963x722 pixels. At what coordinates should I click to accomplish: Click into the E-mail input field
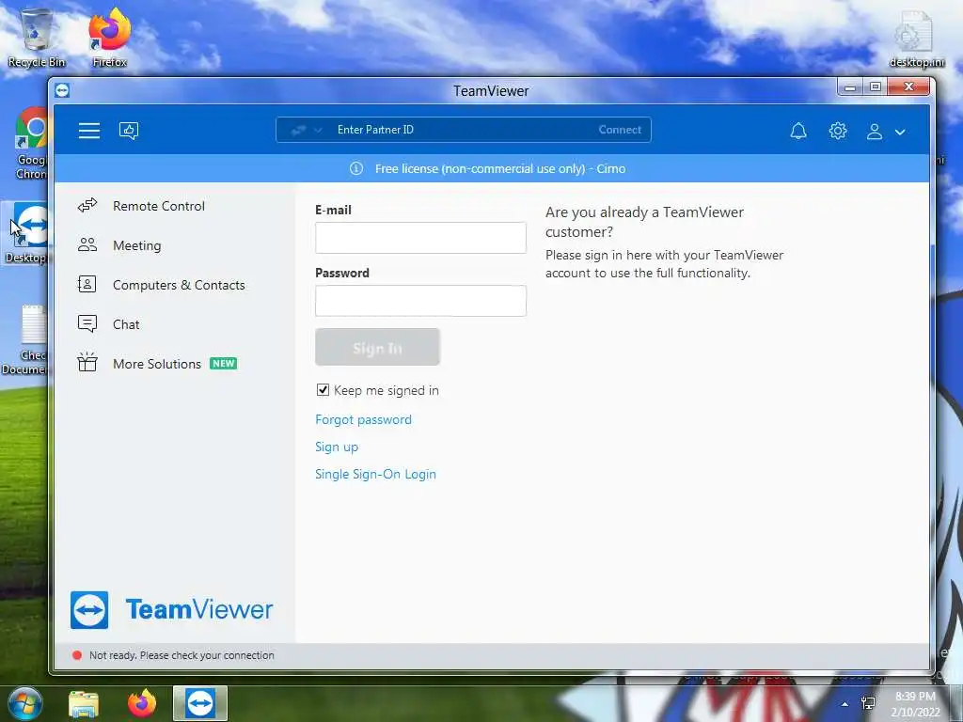[x=420, y=238]
